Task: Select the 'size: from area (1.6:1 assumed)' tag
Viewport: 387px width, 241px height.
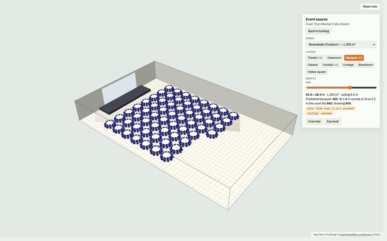Action: 331,108
